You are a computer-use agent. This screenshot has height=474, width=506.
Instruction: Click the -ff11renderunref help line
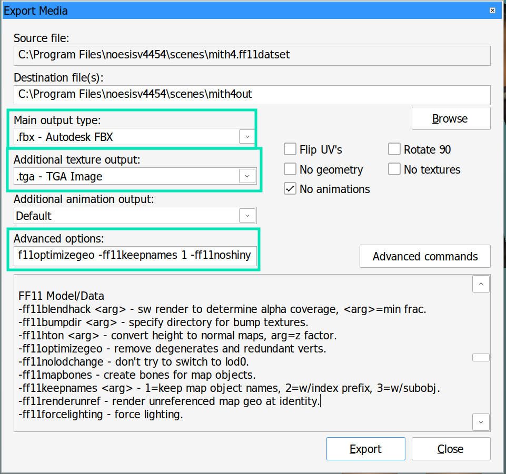point(169,401)
